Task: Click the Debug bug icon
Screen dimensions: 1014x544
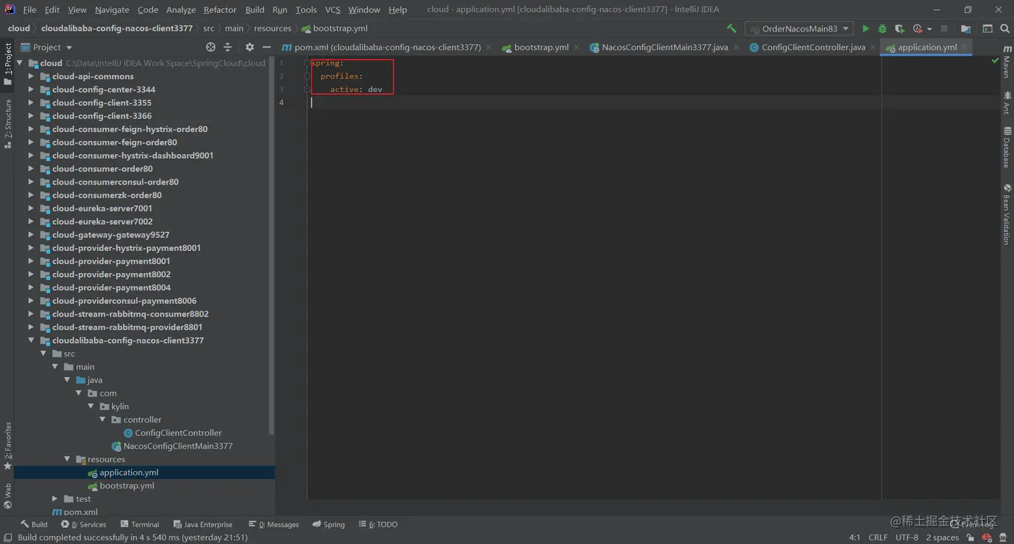Action: coord(883,29)
